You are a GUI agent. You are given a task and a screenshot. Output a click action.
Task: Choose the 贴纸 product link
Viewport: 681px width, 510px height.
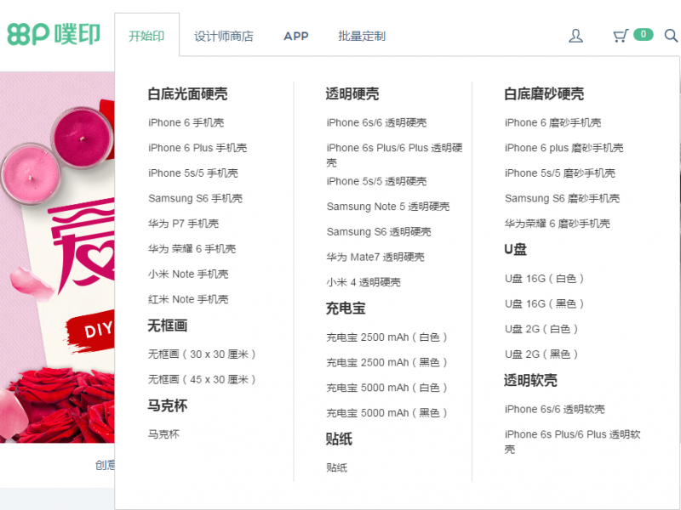(337, 467)
